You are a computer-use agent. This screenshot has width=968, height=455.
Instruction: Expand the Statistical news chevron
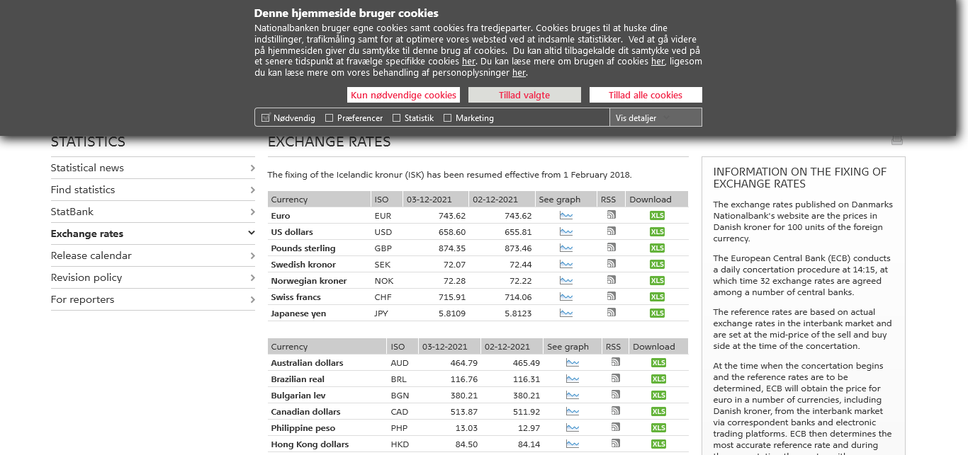click(252, 168)
